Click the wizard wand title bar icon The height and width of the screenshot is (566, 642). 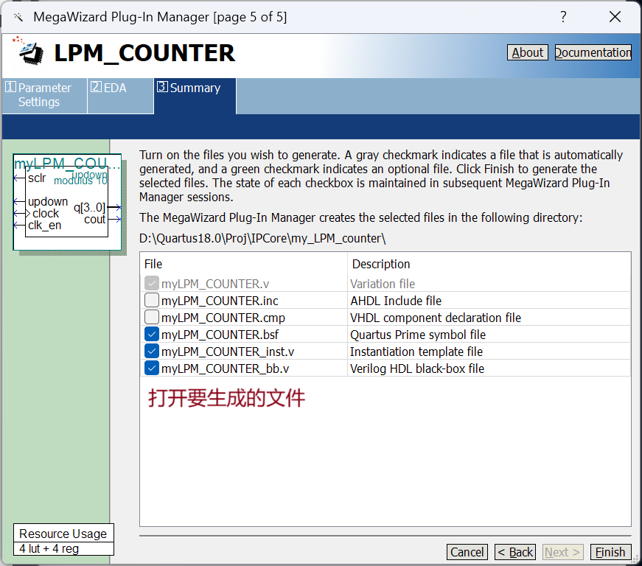point(18,17)
